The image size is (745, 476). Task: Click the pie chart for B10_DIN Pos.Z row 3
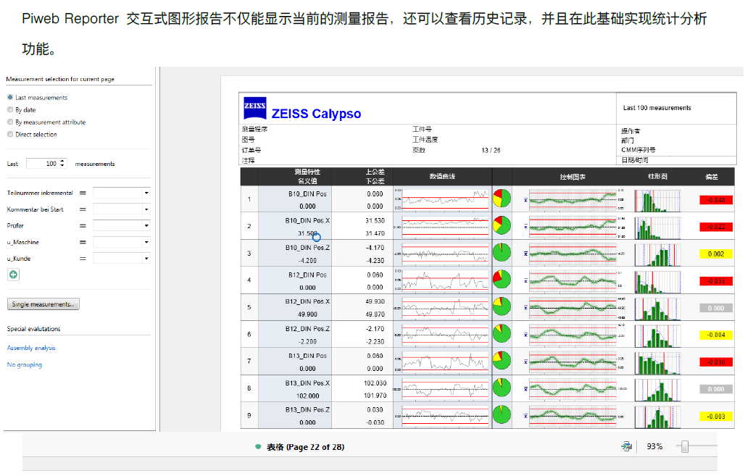coord(501,252)
